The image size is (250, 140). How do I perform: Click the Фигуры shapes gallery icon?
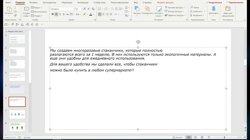(x=137, y=9)
